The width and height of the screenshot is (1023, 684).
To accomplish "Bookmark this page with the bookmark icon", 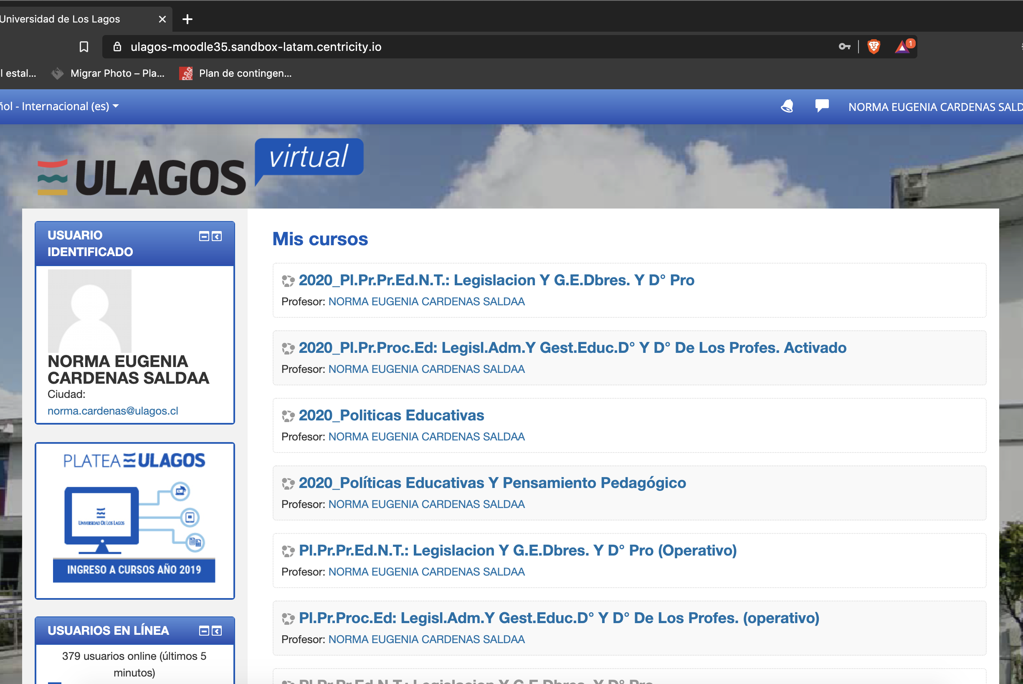I will (84, 47).
